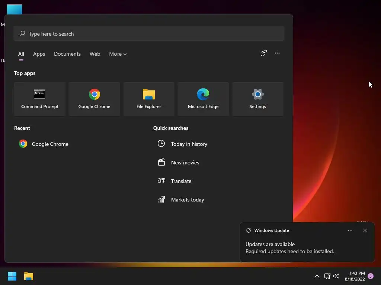This screenshot has width=381, height=285.
Task: Switch to the Apps filter tab
Action: coord(39,54)
